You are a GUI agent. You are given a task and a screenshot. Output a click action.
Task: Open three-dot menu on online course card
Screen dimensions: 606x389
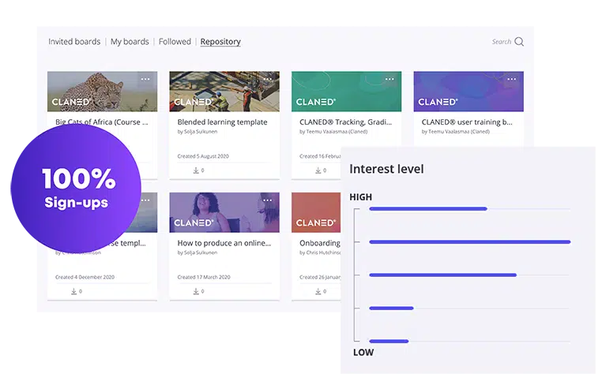pyautogui.click(x=267, y=200)
